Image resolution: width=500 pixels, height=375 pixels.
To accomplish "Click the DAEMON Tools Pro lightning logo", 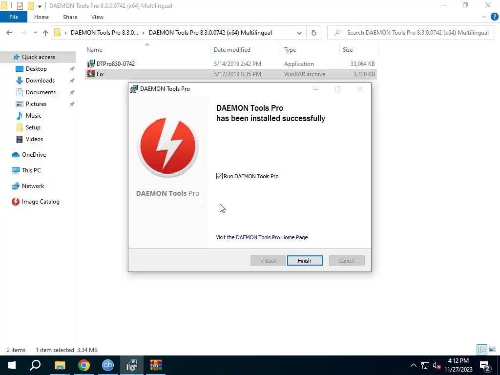I will click(x=168, y=146).
